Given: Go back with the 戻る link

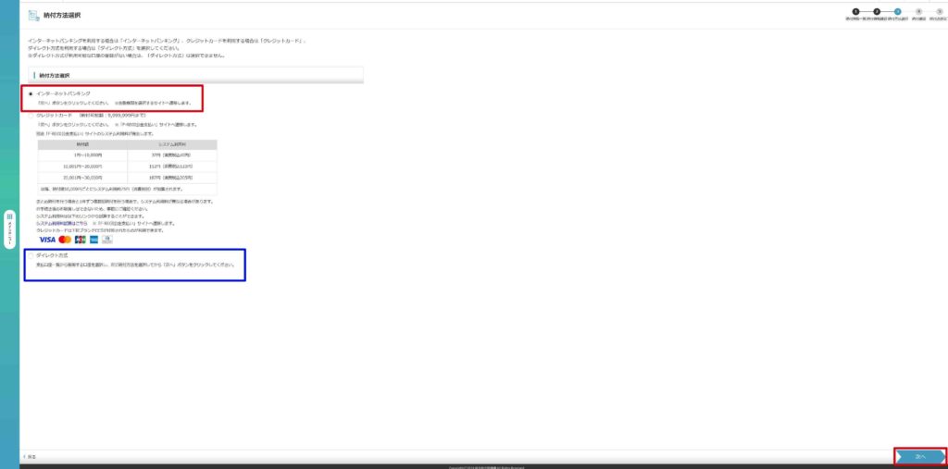Looking at the screenshot, I should coord(31,457).
